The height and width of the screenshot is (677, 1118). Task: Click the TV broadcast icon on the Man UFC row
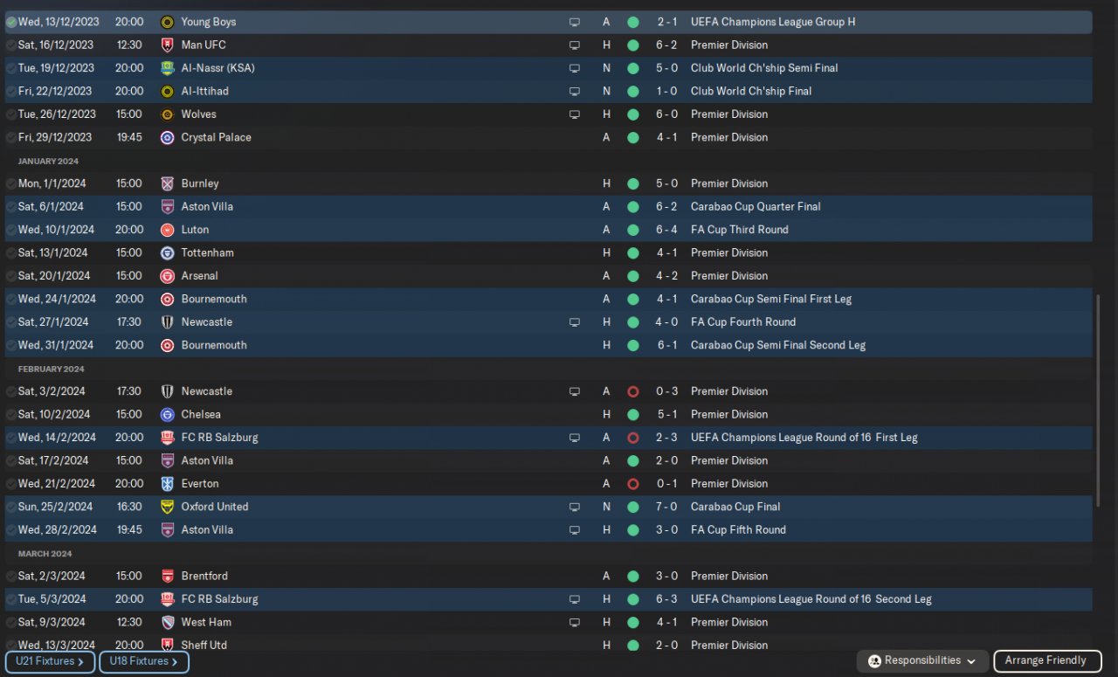coord(575,45)
